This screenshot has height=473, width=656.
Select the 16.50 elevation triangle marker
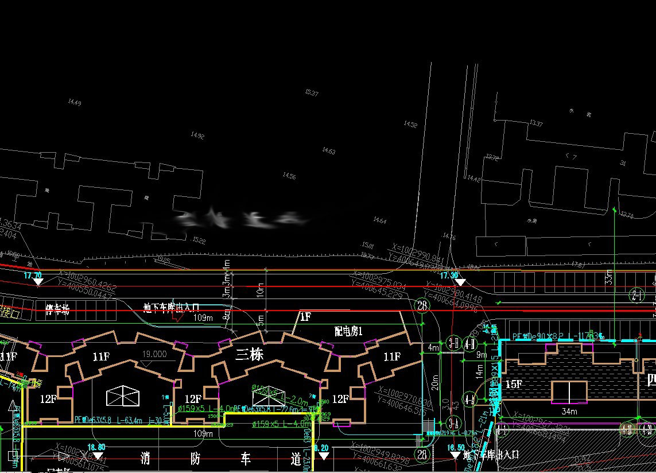[456, 456]
